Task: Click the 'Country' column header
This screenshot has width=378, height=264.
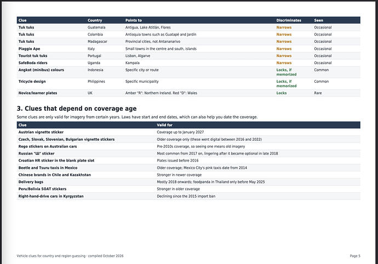Action: (95, 20)
